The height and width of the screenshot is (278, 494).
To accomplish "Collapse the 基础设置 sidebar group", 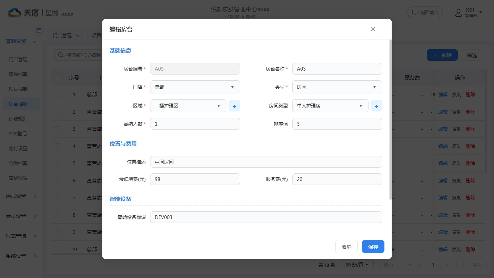I will click(x=21, y=41).
